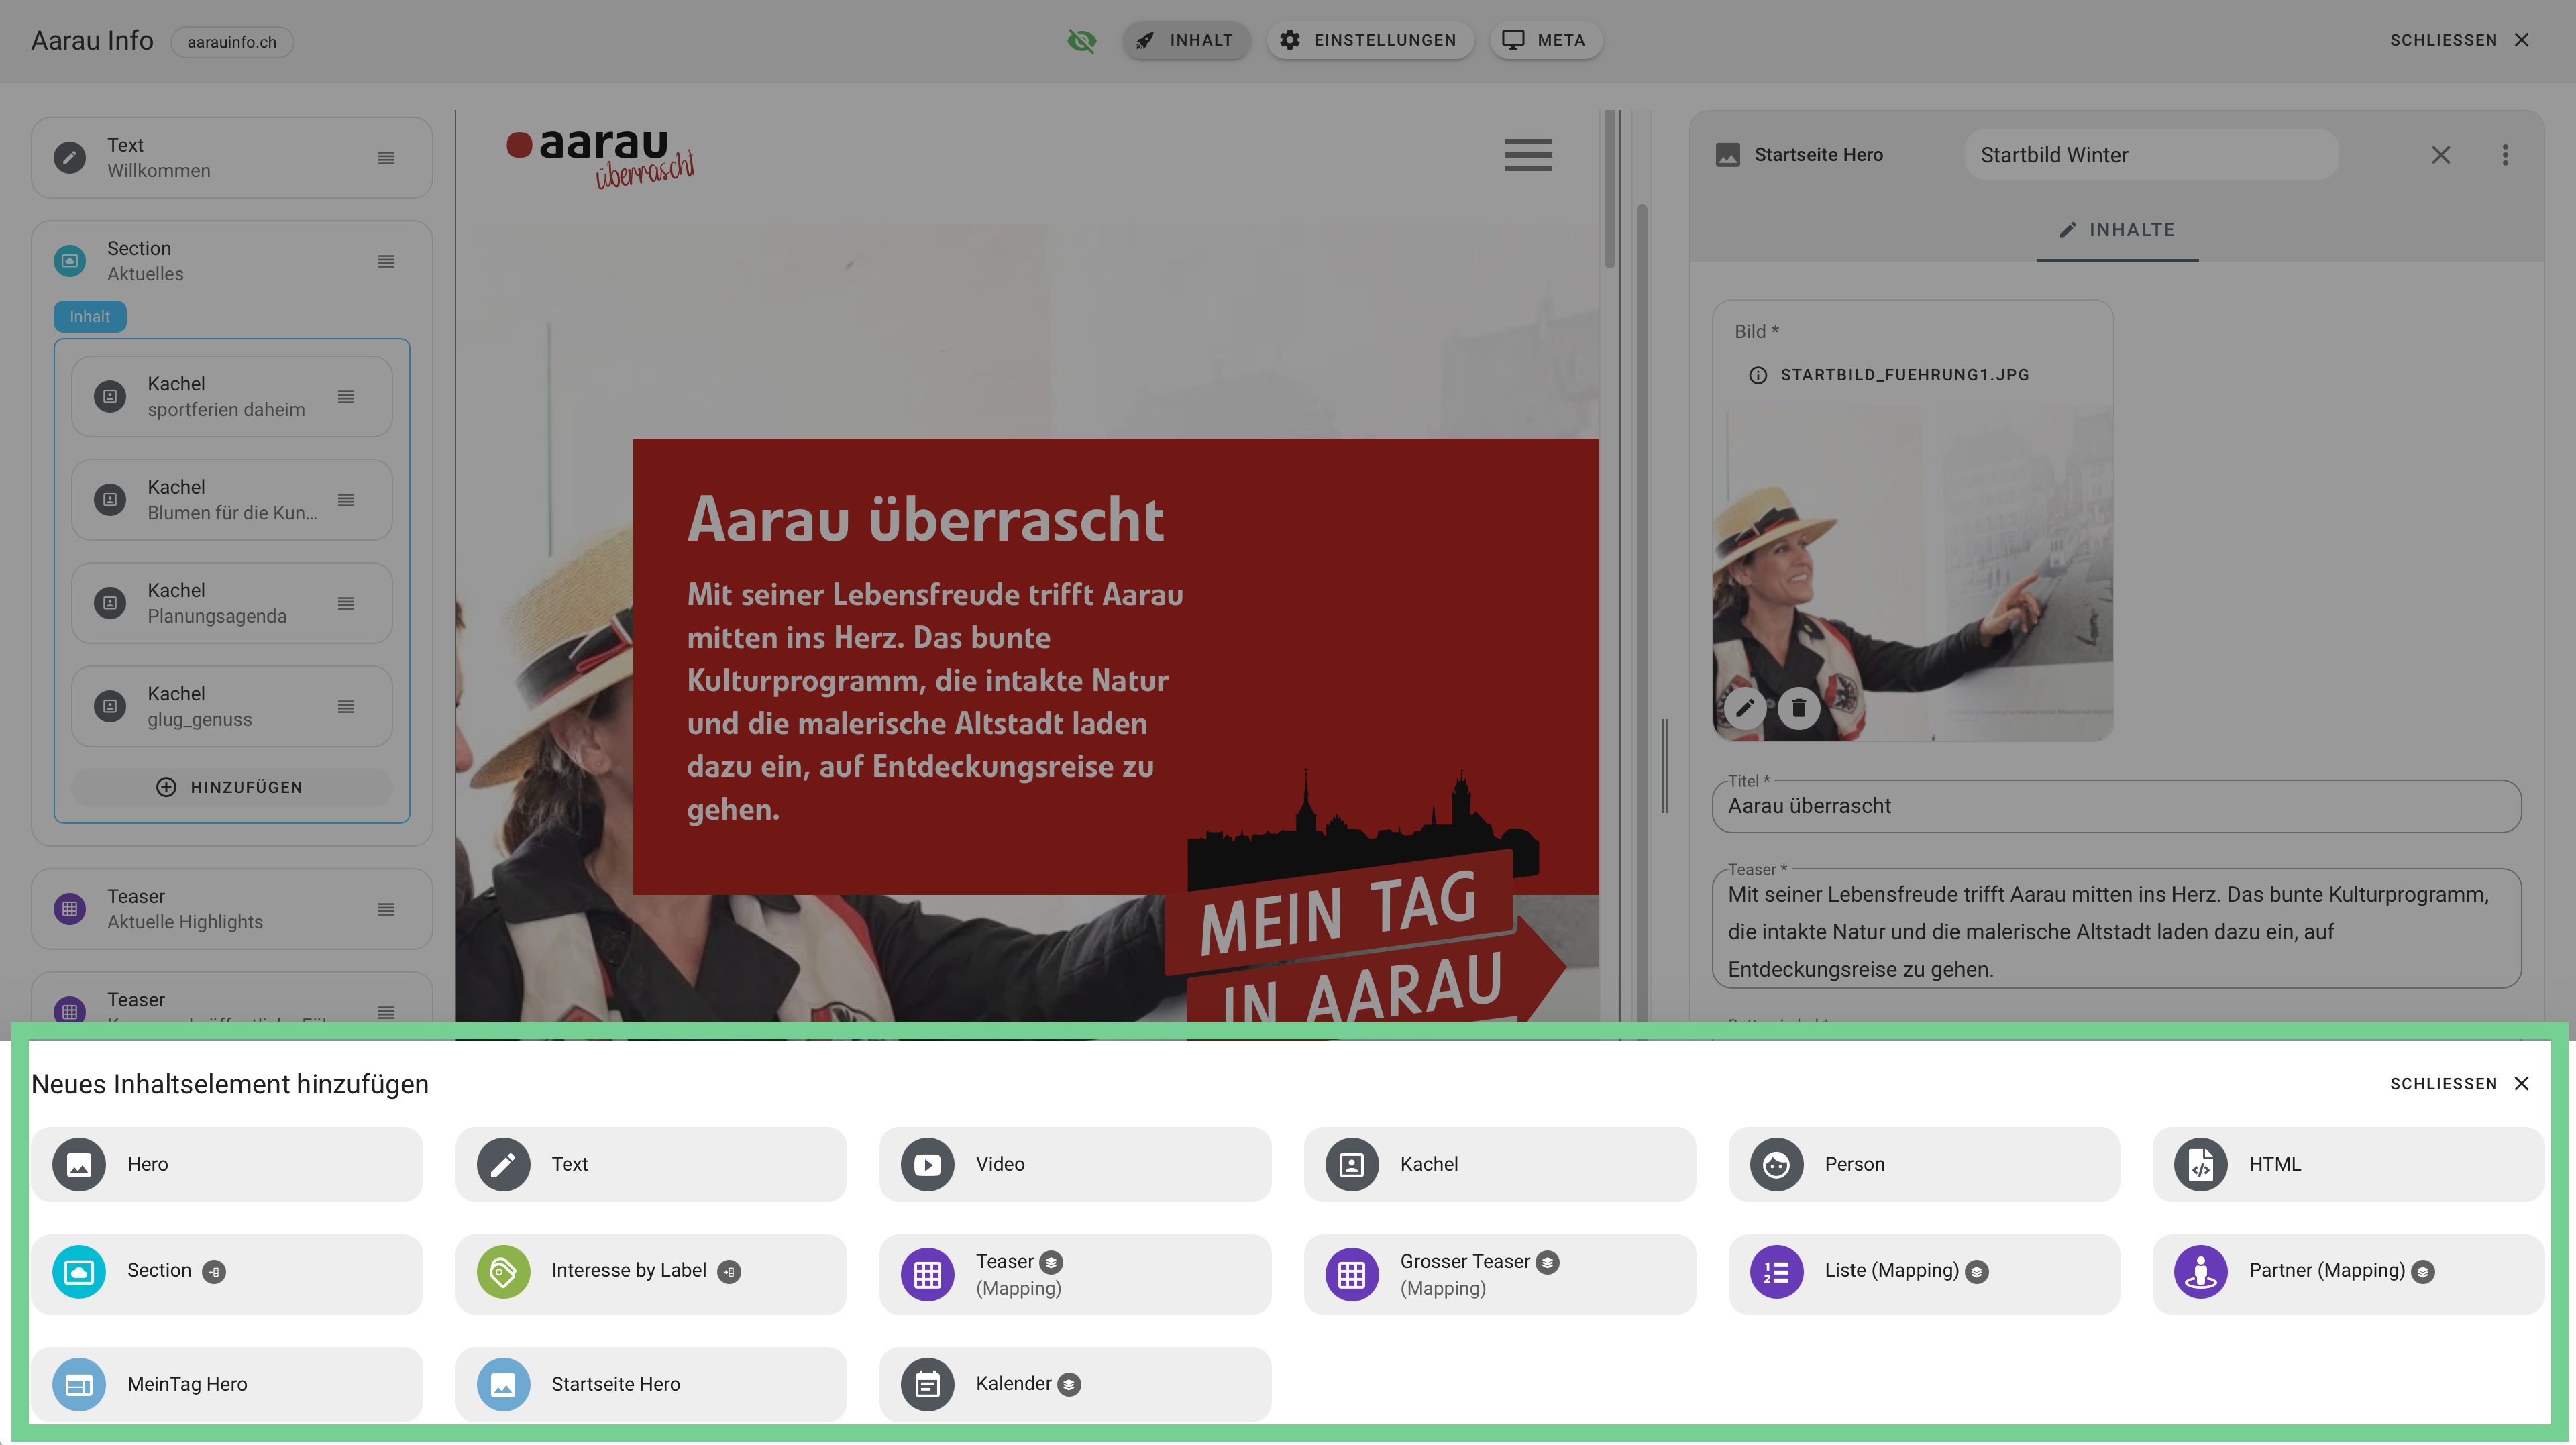Open drag handle menu of Section Aktuelles
Image resolution: width=2576 pixels, height=1445 pixels.
pyautogui.click(x=386, y=261)
